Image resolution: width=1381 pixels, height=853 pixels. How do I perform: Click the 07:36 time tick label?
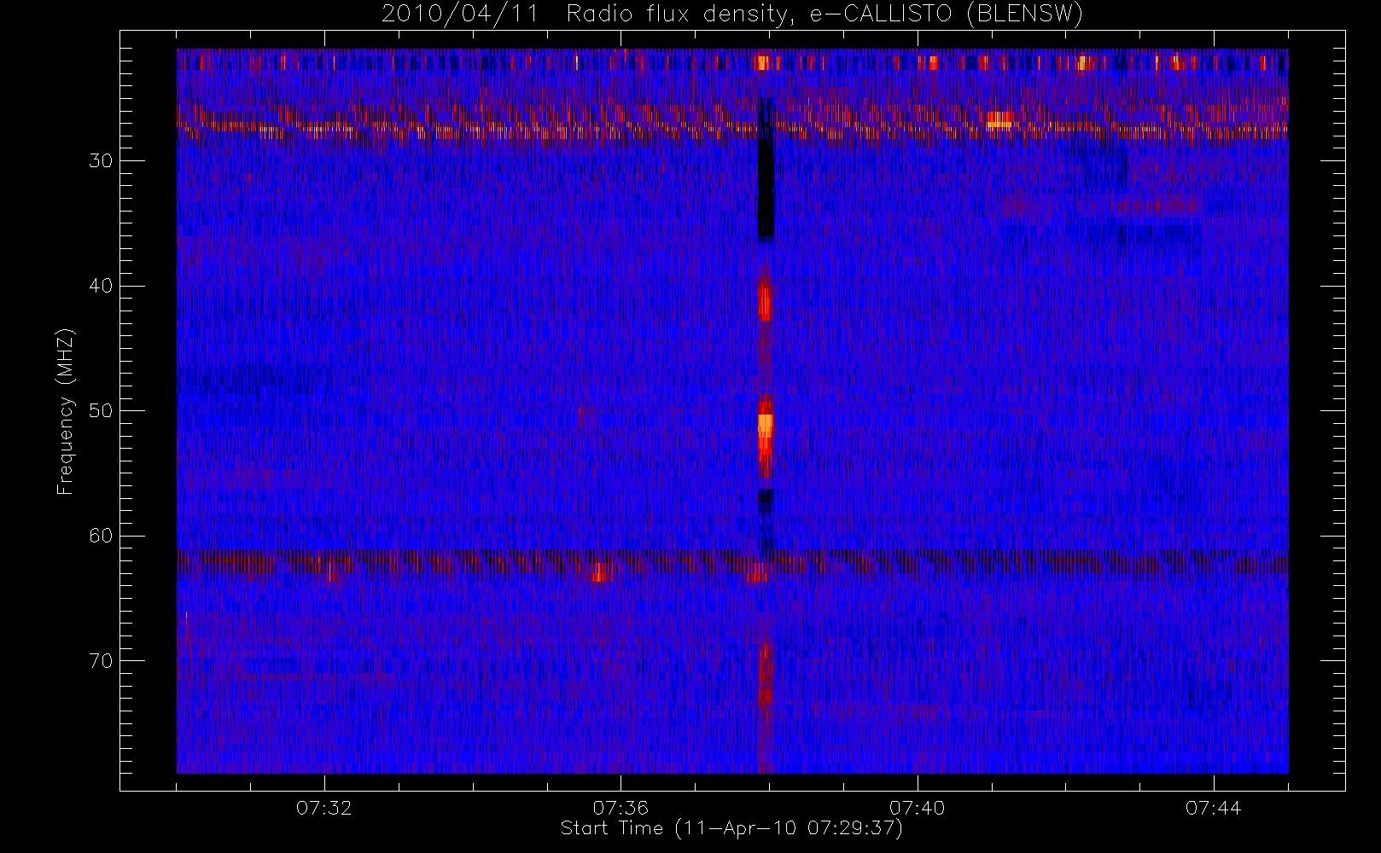pos(621,808)
